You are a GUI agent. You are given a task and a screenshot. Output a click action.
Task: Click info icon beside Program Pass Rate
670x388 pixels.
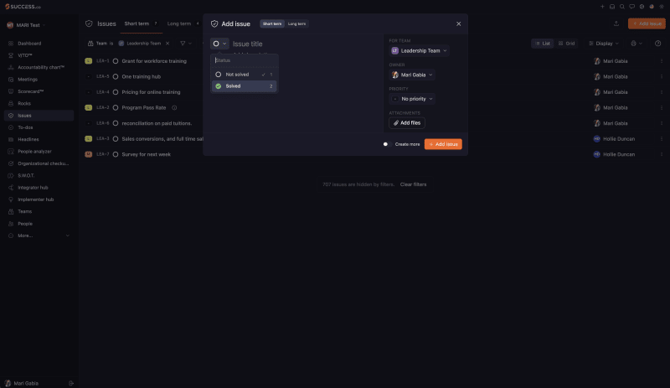coord(174,108)
